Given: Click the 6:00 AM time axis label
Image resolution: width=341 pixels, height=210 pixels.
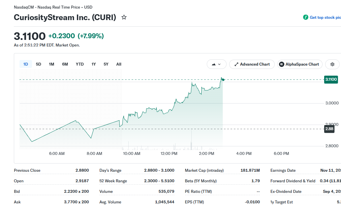Looking at the screenshot, I should (x=57, y=154).
